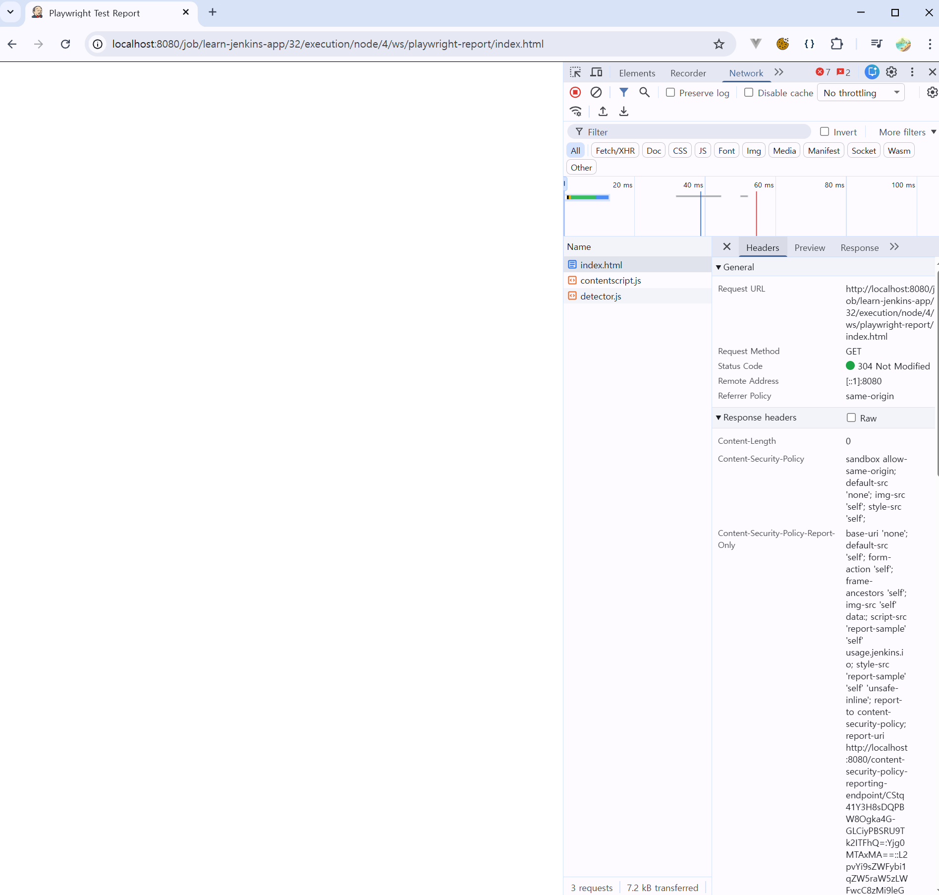939x895 pixels.
Task: Stop recording network log
Action: click(575, 92)
